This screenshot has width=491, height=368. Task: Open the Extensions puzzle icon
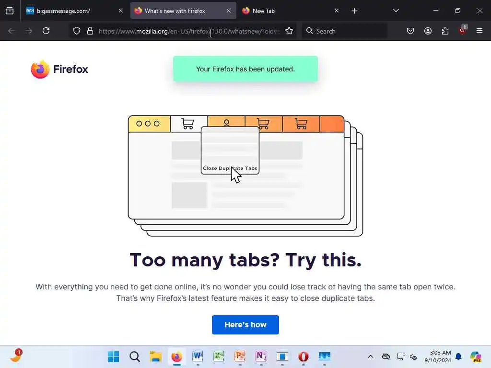445,31
